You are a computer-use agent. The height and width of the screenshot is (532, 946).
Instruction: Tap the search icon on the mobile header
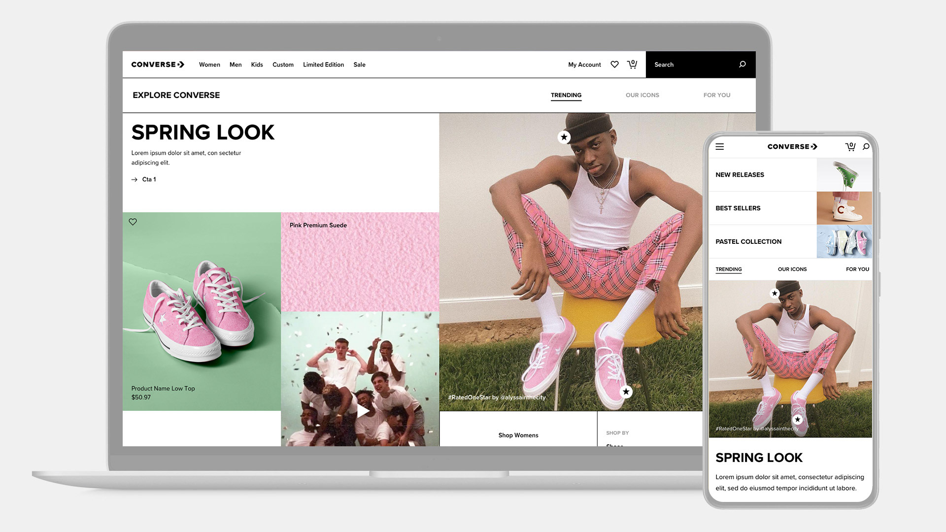point(866,146)
